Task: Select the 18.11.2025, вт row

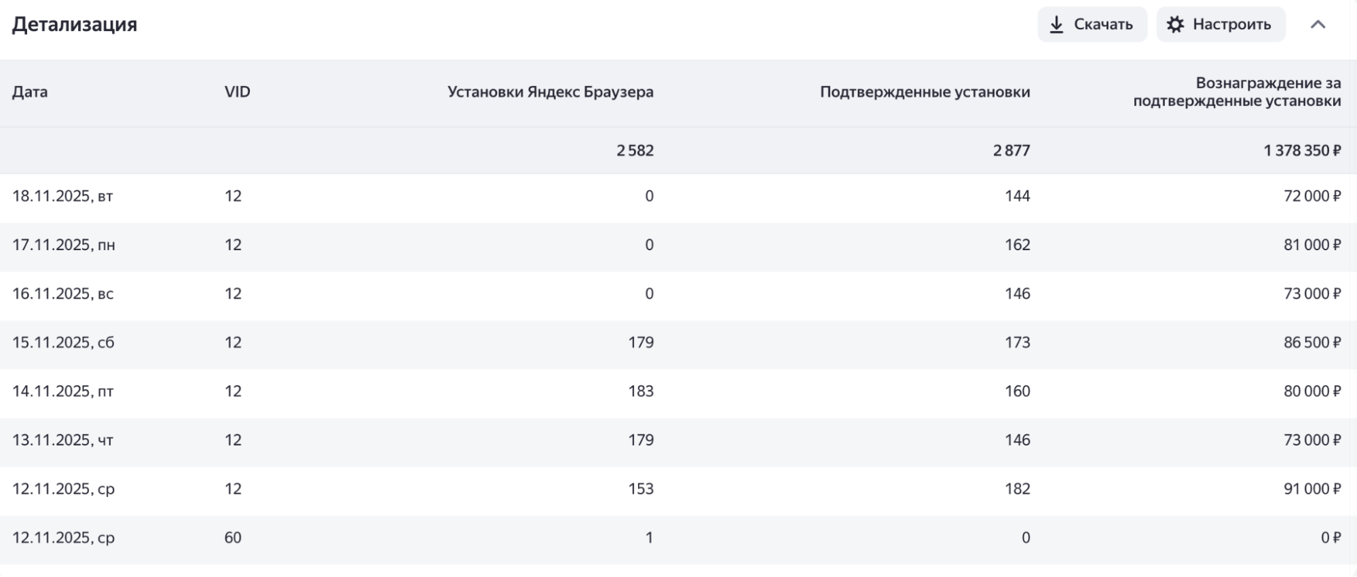Action: [x=678, y=196]
